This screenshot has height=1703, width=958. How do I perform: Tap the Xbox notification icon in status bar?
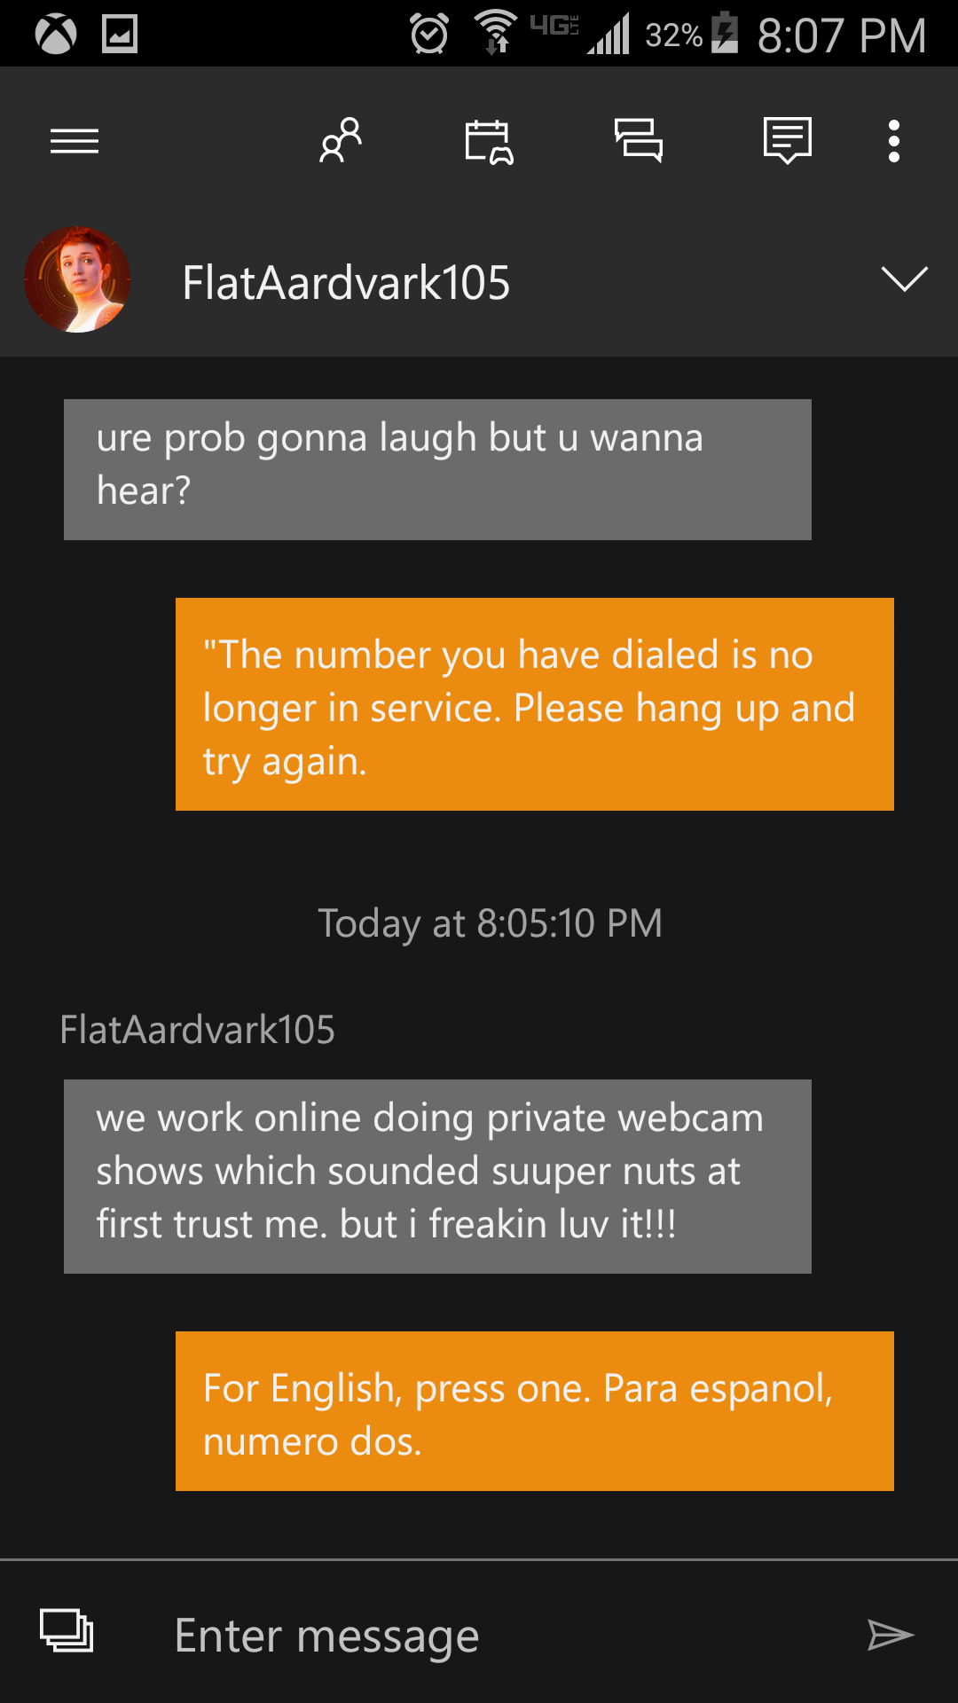click(x=55, y=35)
